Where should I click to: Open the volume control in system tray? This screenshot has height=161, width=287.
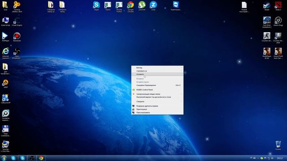tap(272, 158)
